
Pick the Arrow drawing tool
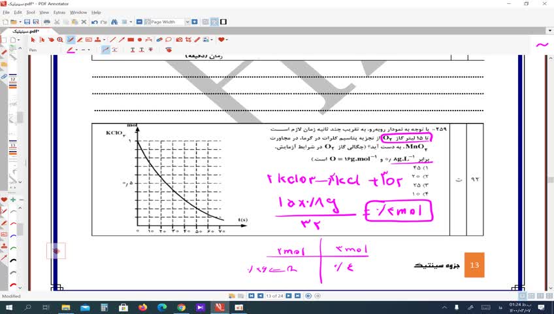[x=122, y=40]
